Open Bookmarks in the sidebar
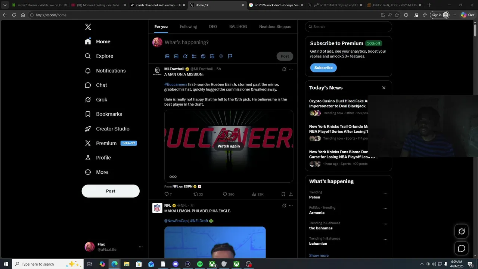This screenshot has height=269, width=478. tap(103, 114)
